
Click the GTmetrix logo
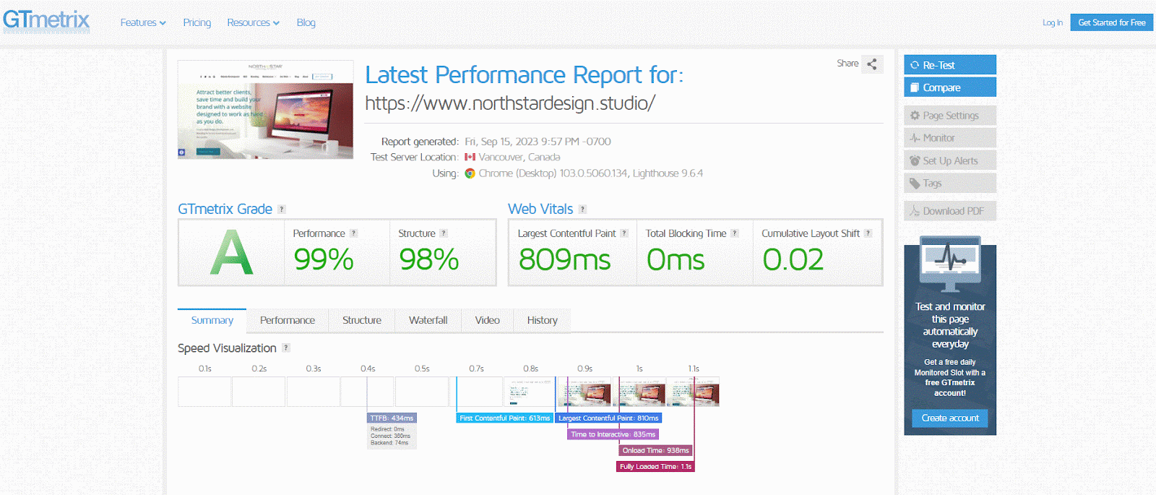point(46,20)
